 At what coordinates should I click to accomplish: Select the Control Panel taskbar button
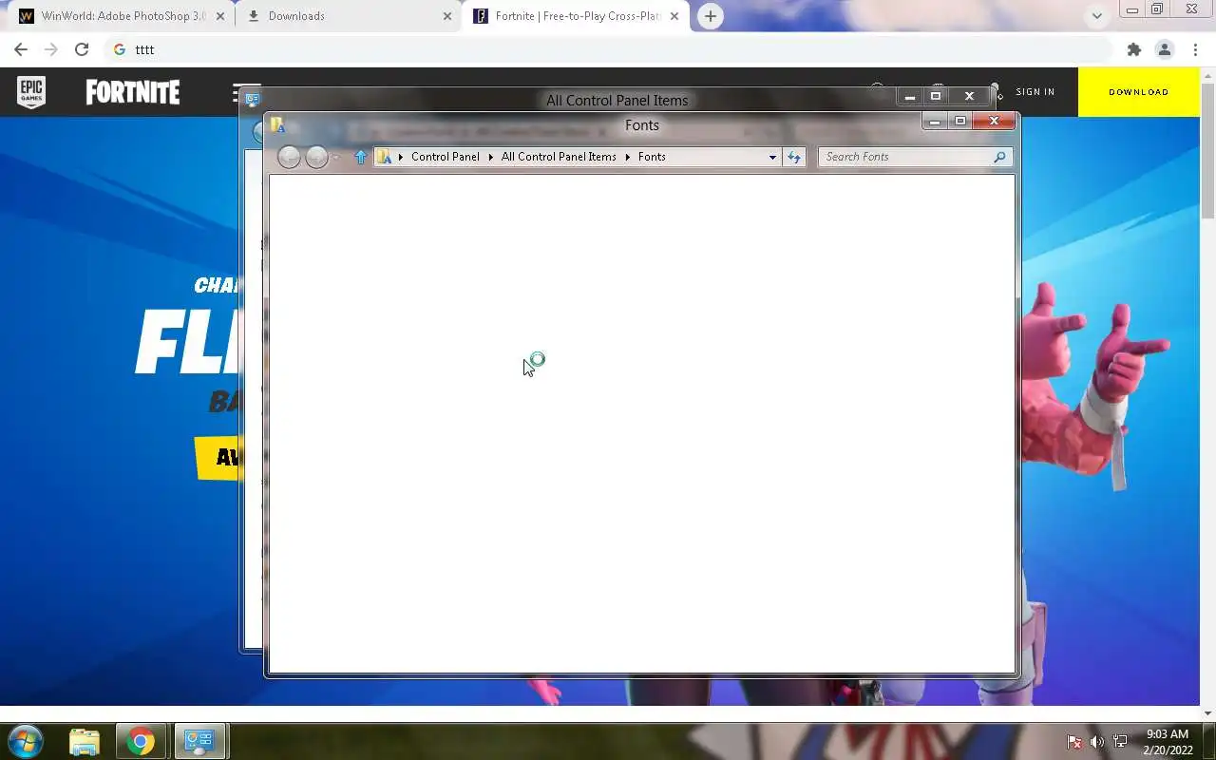[x=199, y=741]
